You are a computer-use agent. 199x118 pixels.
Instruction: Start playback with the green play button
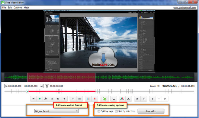pos(40,99)
